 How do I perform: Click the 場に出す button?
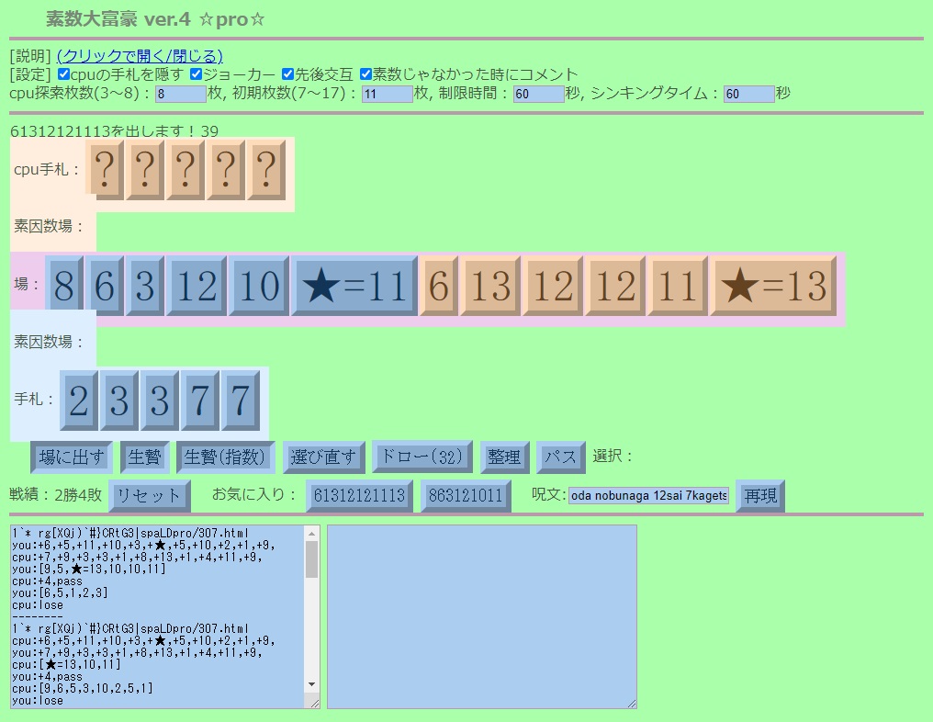[x=72, y=457]
